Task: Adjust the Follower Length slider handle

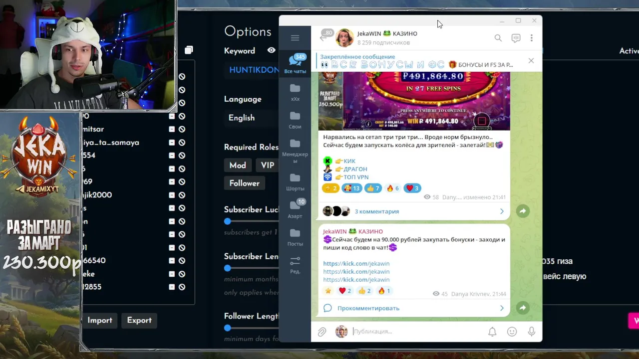Action: pos(228,328)
